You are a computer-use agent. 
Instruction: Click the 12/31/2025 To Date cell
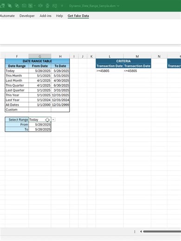(60, 95)
